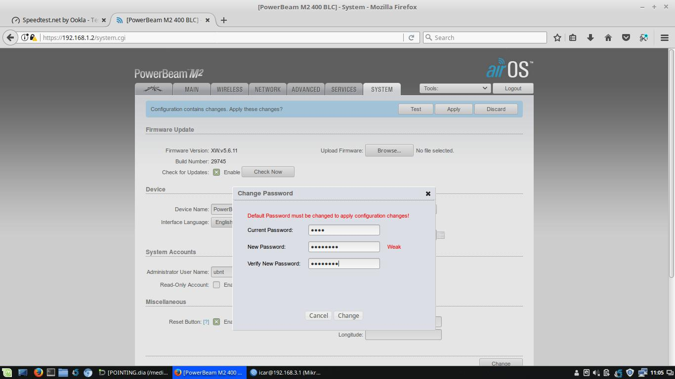Switch to POINTING.dia taskbar window

click(x=133, y=373)
